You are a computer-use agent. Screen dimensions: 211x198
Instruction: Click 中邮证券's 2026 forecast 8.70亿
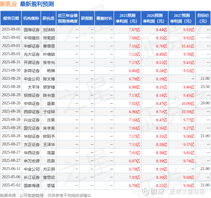click(162, 46)
